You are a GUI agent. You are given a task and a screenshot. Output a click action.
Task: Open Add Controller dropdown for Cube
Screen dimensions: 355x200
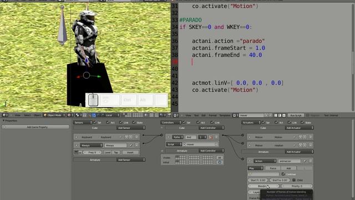click(x=211, y=128)
